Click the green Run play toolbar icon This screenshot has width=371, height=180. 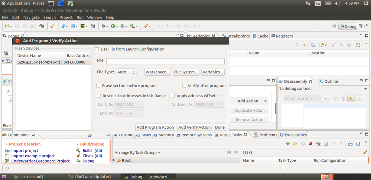coord(113,26)
